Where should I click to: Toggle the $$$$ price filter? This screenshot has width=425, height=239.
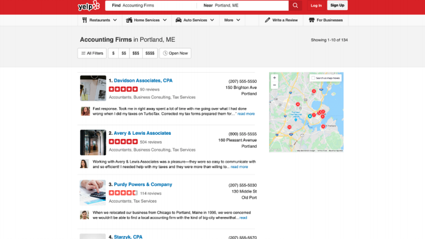pos(150,53)
